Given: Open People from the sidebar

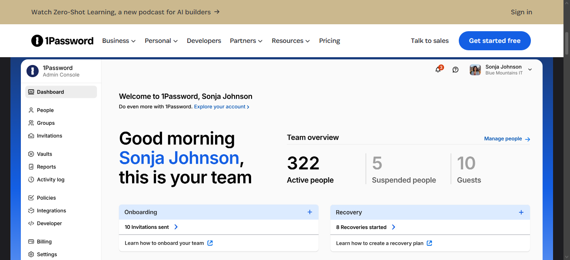Looking at the screenshot, I should 45,110.
